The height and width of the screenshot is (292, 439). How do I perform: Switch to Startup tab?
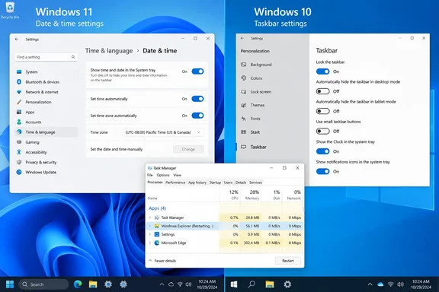(215, 182)
